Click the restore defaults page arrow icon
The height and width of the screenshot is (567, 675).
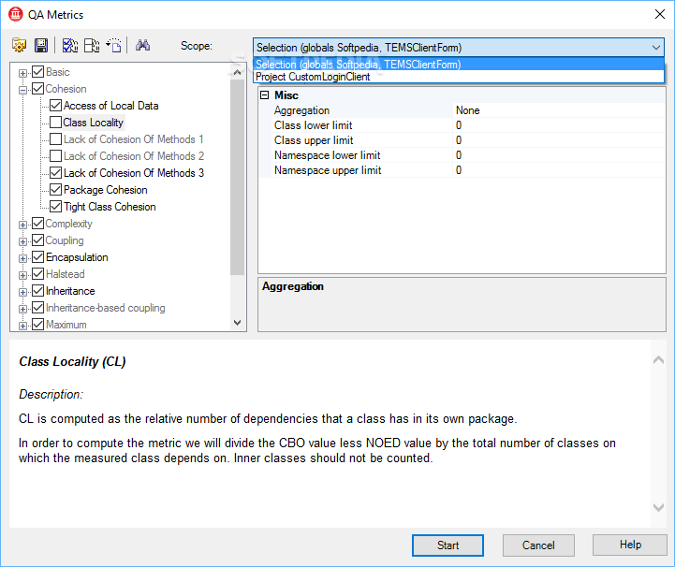(x=113, y=45)
